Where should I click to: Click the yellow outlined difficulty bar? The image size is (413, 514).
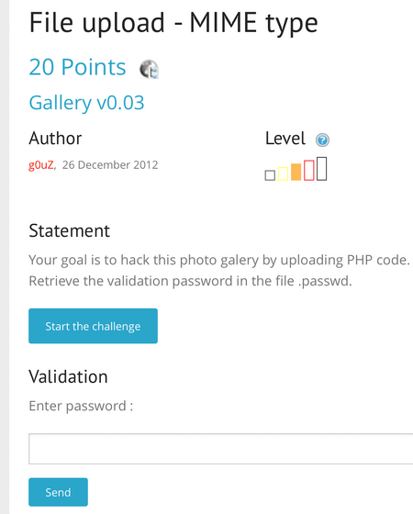tap(284, 173)
